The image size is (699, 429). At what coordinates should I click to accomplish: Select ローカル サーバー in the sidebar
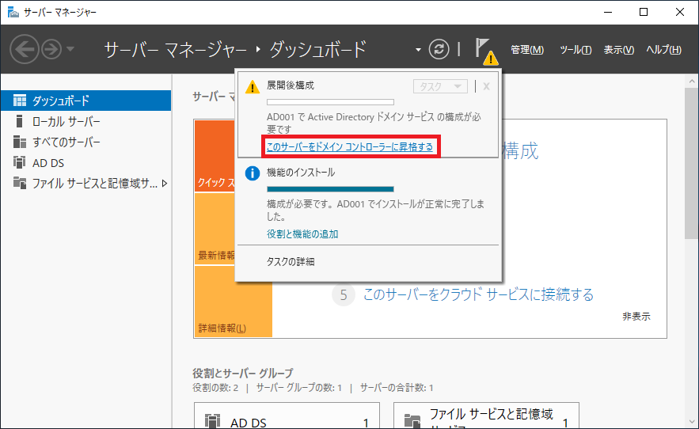[x=85, y=121]
